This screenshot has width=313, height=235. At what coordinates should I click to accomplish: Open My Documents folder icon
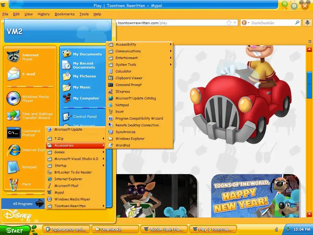pyautogui.click(x=67, y=54)
